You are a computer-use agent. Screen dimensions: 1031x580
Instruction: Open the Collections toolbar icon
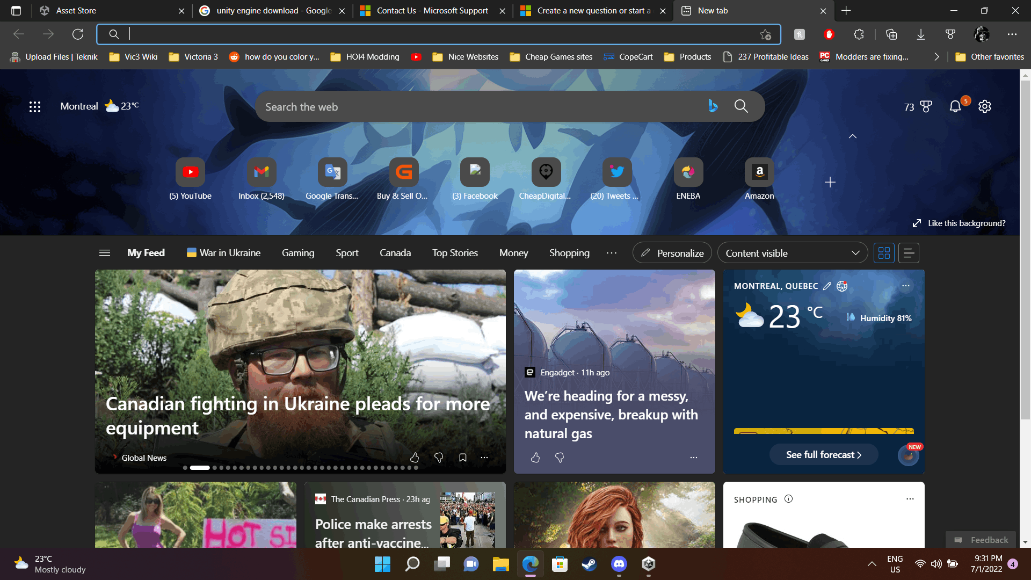click(x=891, y=34)
